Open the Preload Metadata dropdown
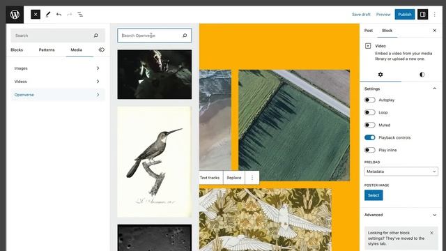 401,172
